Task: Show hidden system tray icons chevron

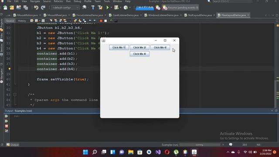Action: [228, 152]
